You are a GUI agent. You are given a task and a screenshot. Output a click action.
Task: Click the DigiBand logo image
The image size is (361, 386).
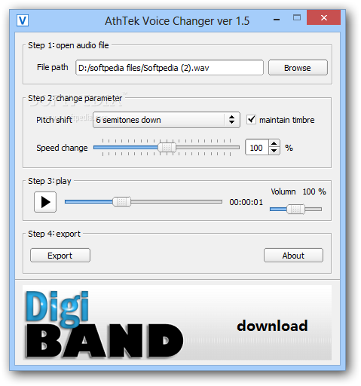(104, 324)
